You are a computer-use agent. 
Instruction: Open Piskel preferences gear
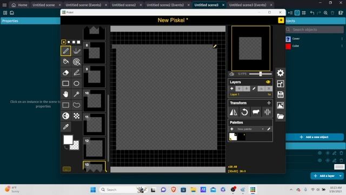[281, 73]
